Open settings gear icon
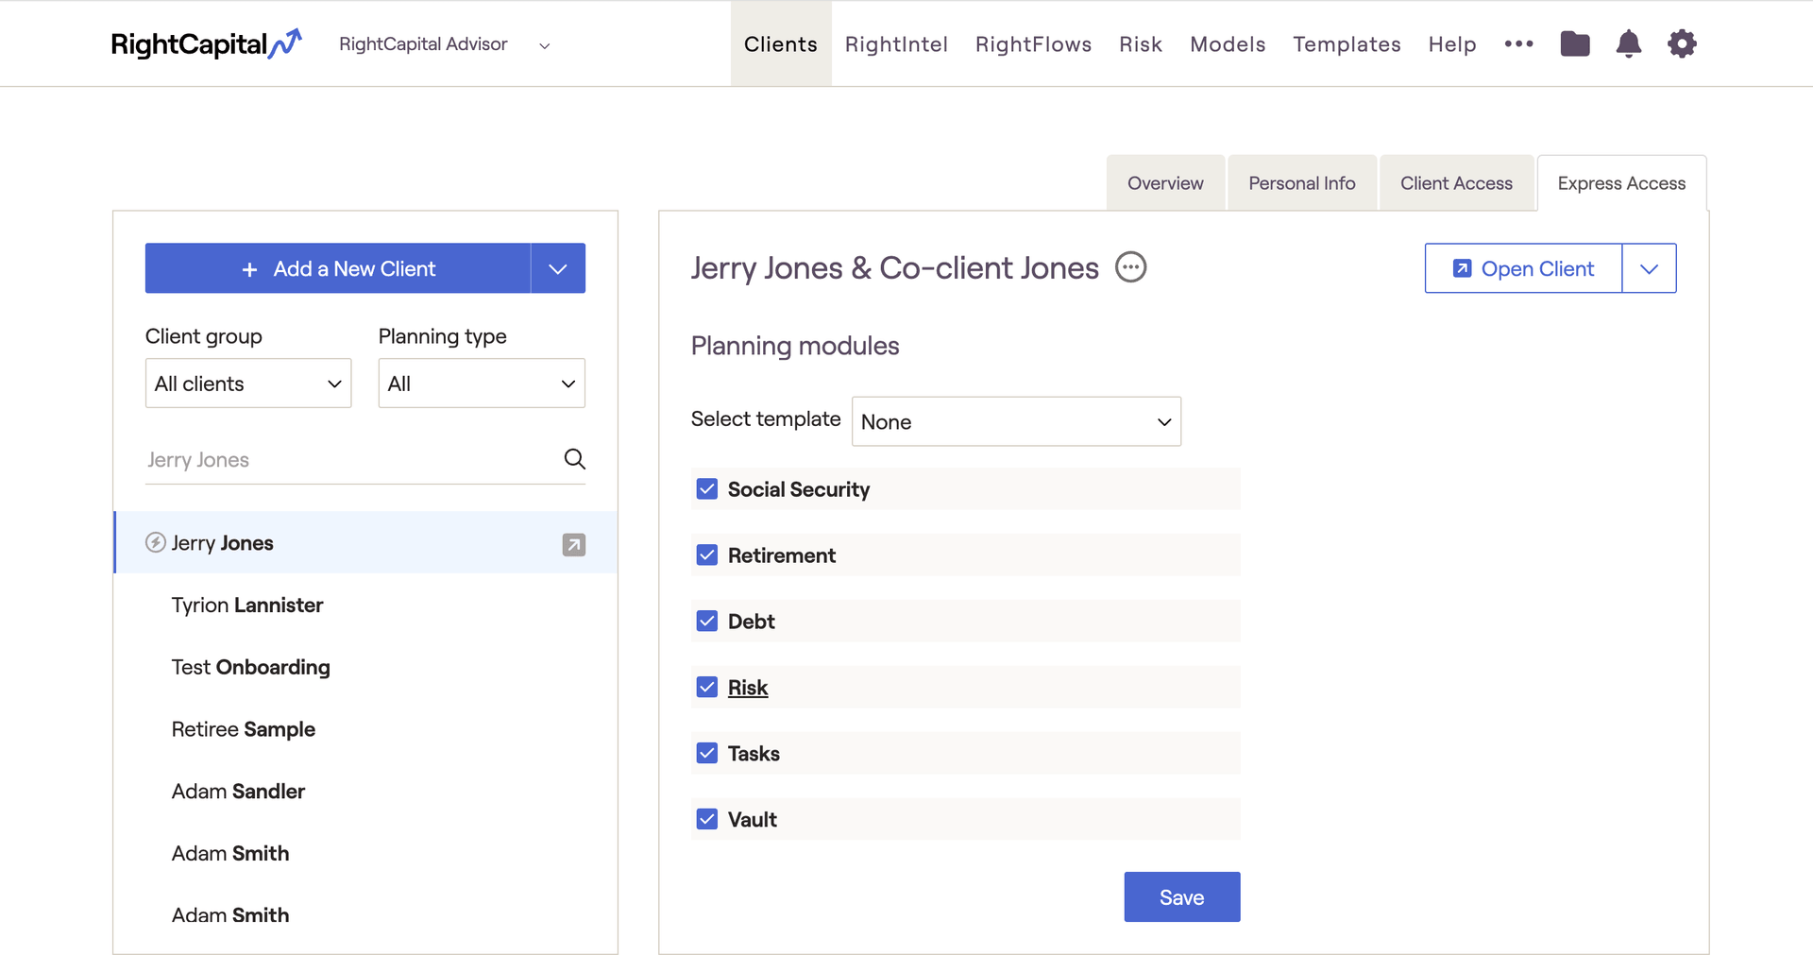The height and width of the screenshot is (955, 1813). pyautogui.click(x=1682, y=43)
